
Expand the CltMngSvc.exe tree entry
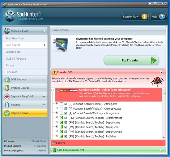pyautogui.click(x=57, y=108)
